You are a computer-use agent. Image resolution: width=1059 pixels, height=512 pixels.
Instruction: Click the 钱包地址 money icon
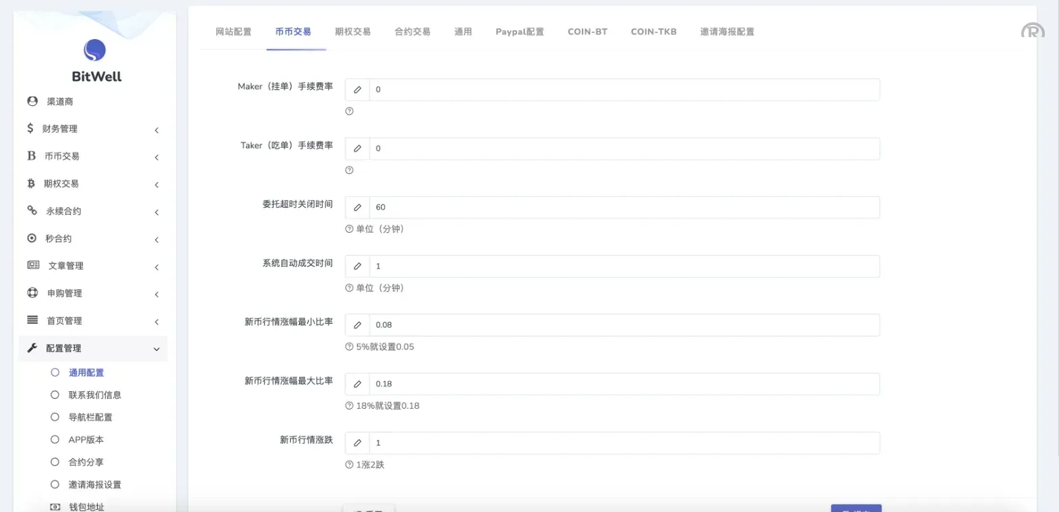click(x=55, y=507)
